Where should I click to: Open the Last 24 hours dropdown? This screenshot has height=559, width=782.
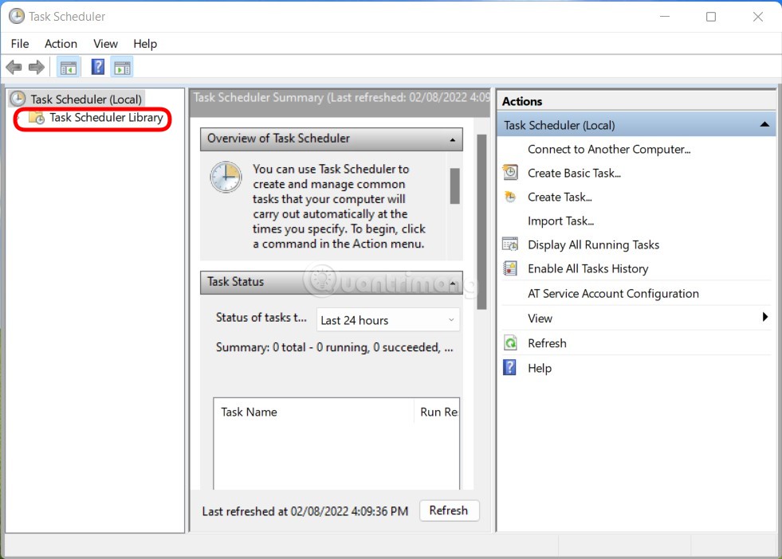[450, 319]
